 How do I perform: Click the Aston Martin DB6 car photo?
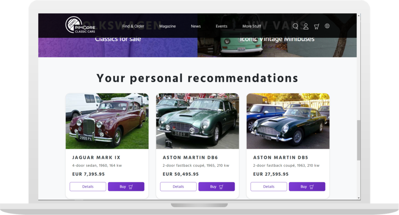[x=197, y=121]
